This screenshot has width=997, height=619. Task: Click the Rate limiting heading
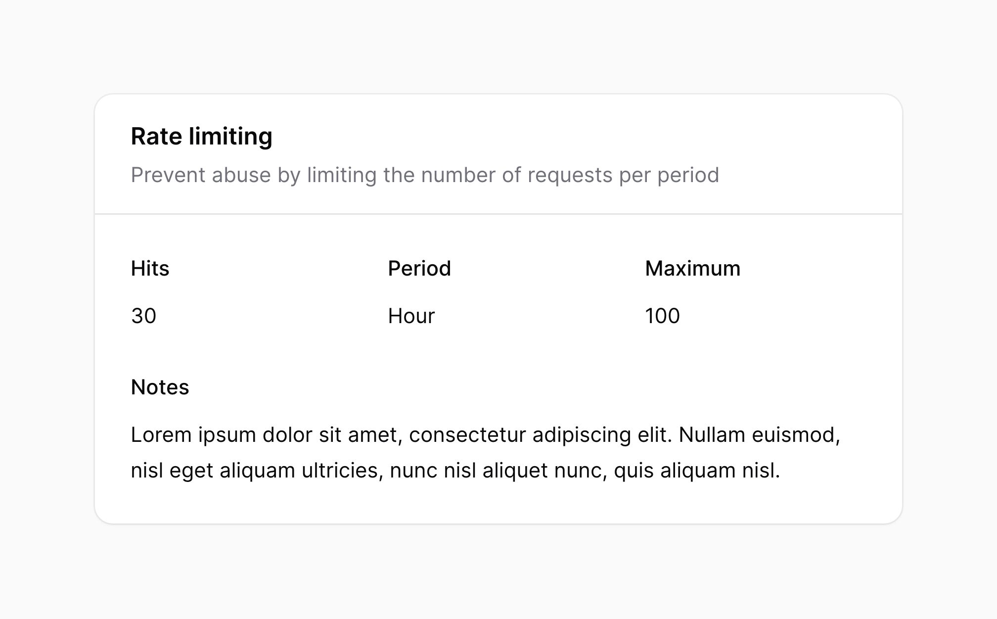[201, 137]
